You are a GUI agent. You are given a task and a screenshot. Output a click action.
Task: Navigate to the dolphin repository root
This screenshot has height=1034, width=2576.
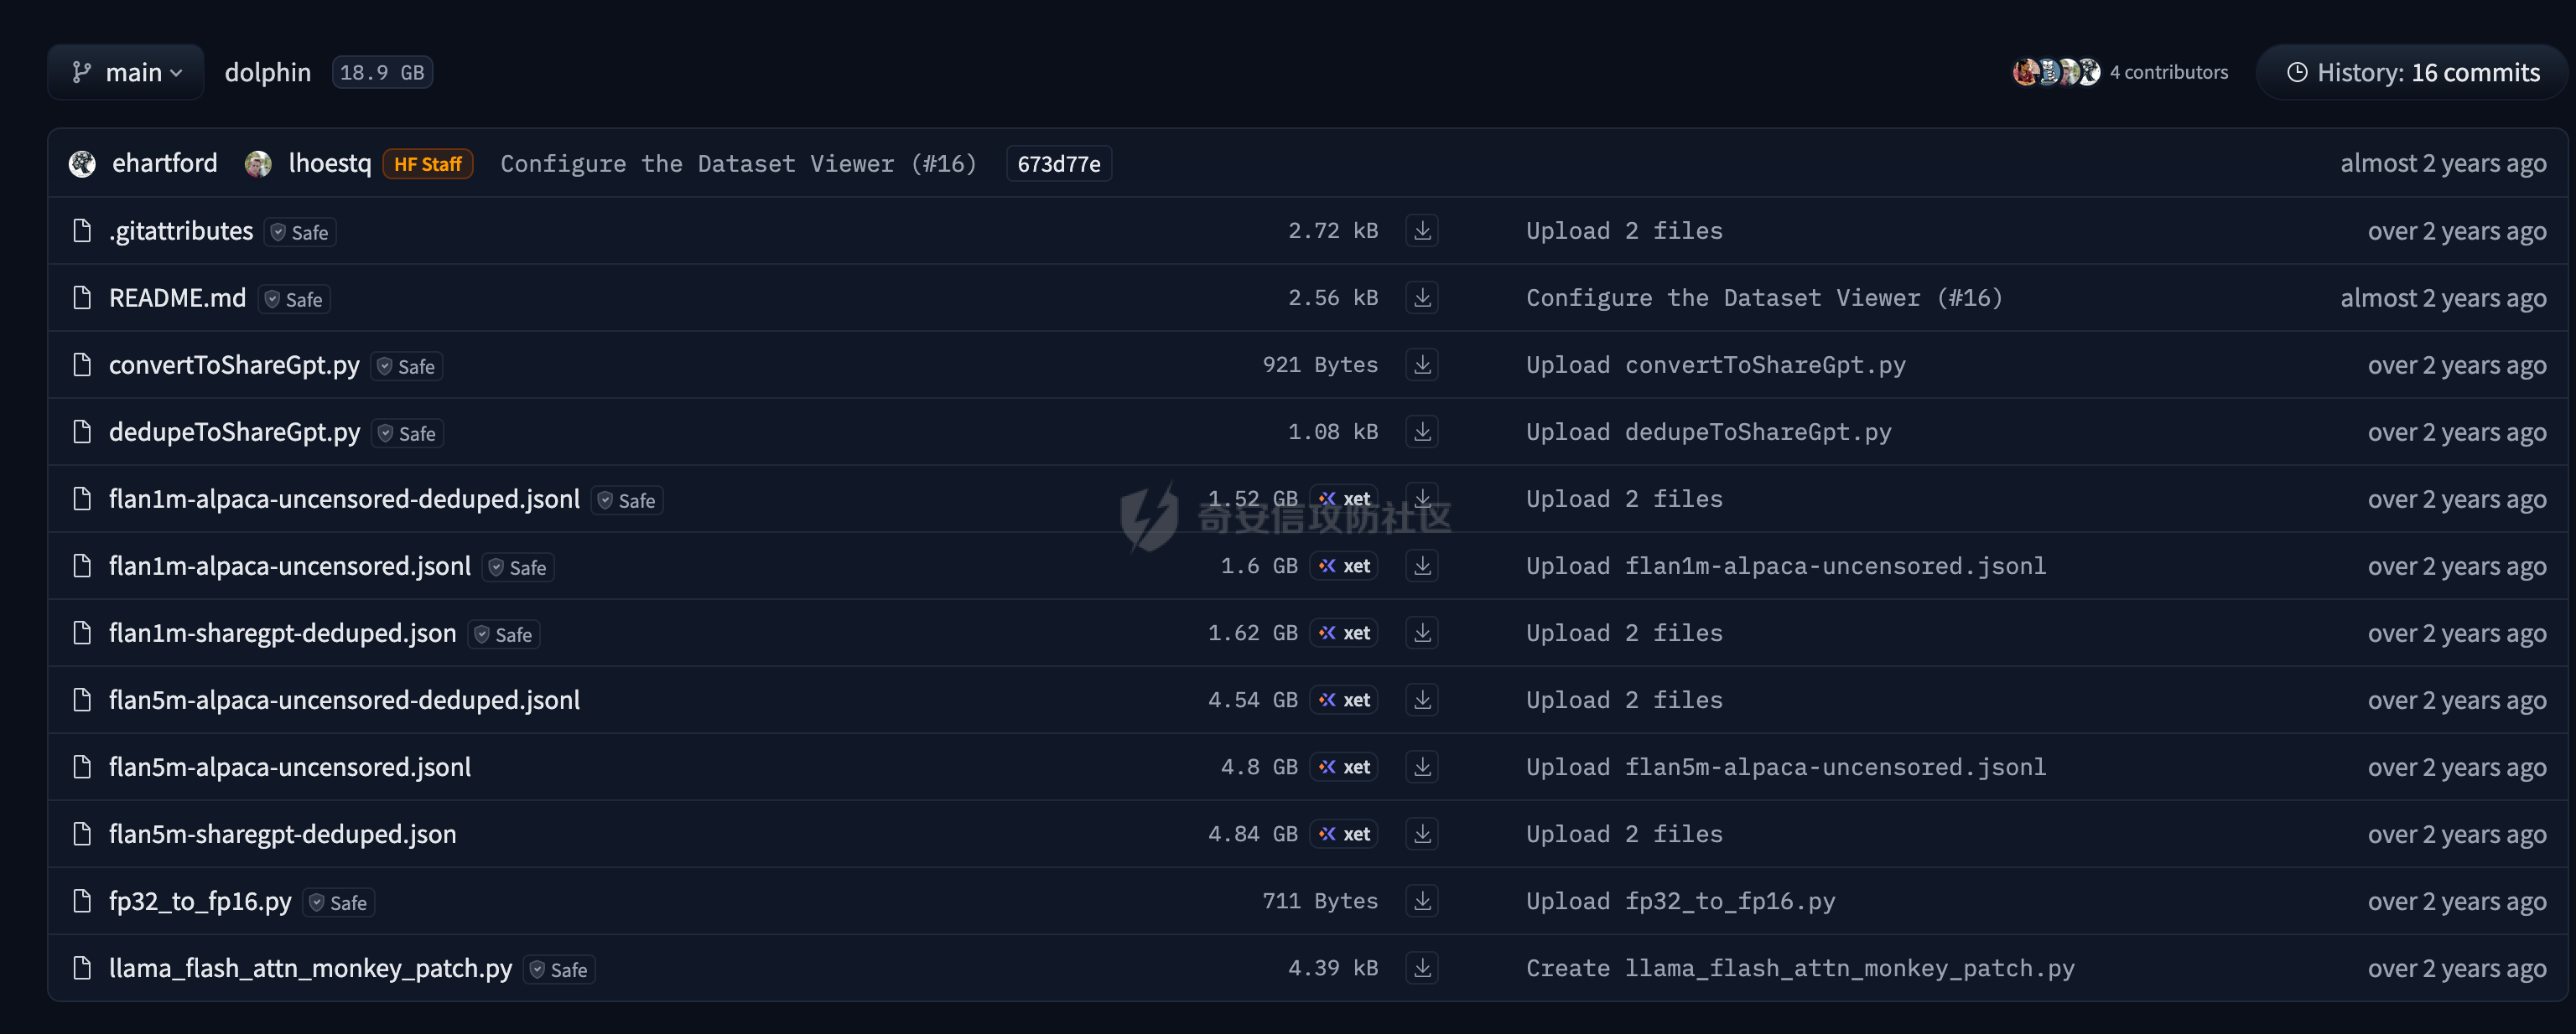tap(267, 72)
